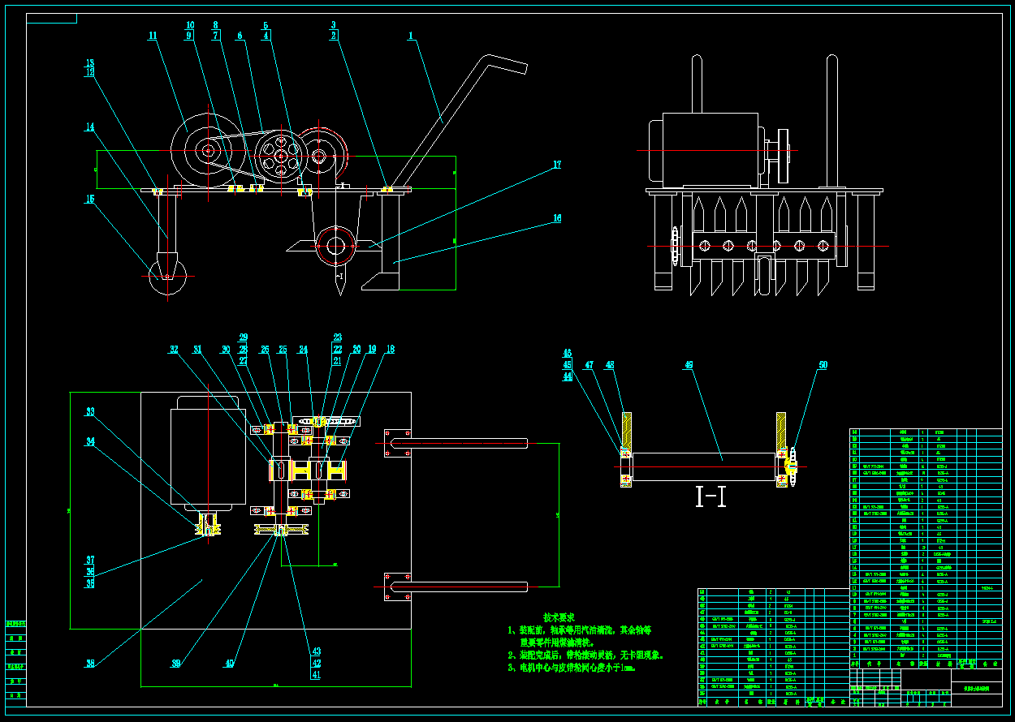Pick part callout number 37
1015x722 pixels.
click(x=90, y=561)
